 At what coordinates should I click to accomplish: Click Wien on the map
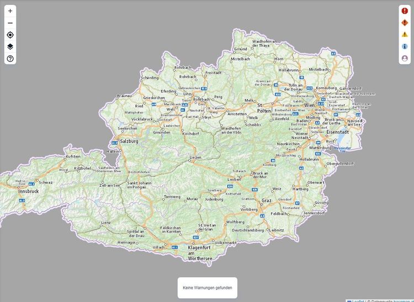click(x=310, y=105)
